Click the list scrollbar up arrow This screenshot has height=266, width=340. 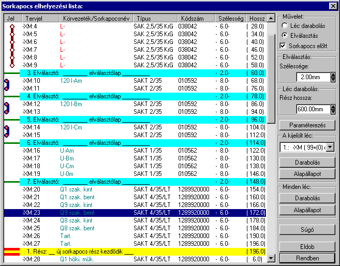271,18
